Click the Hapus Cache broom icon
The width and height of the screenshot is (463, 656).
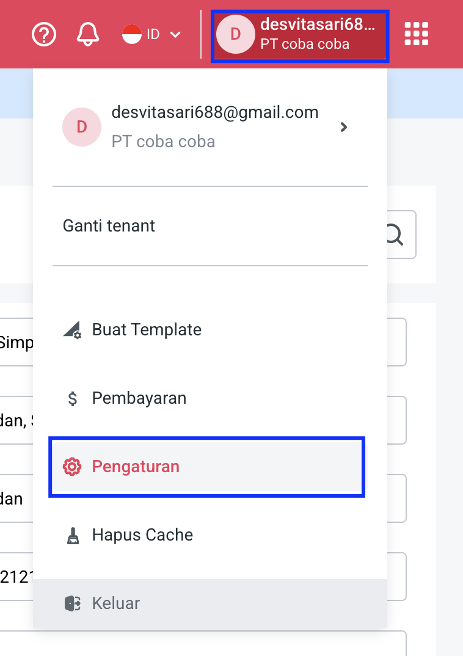pos(72,536)
